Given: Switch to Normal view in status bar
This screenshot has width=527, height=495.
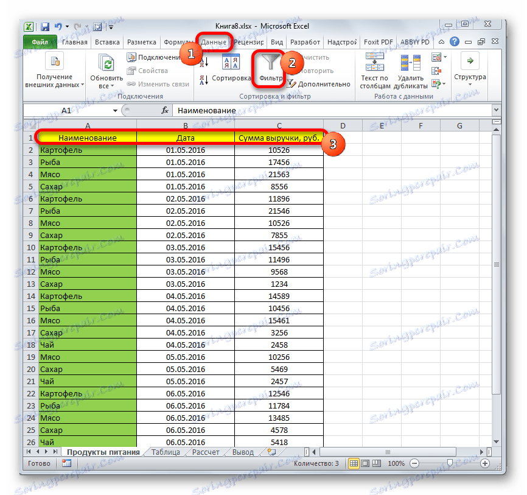Looking at the screenshot, I should pyautogui.click(x=354, y=463).
